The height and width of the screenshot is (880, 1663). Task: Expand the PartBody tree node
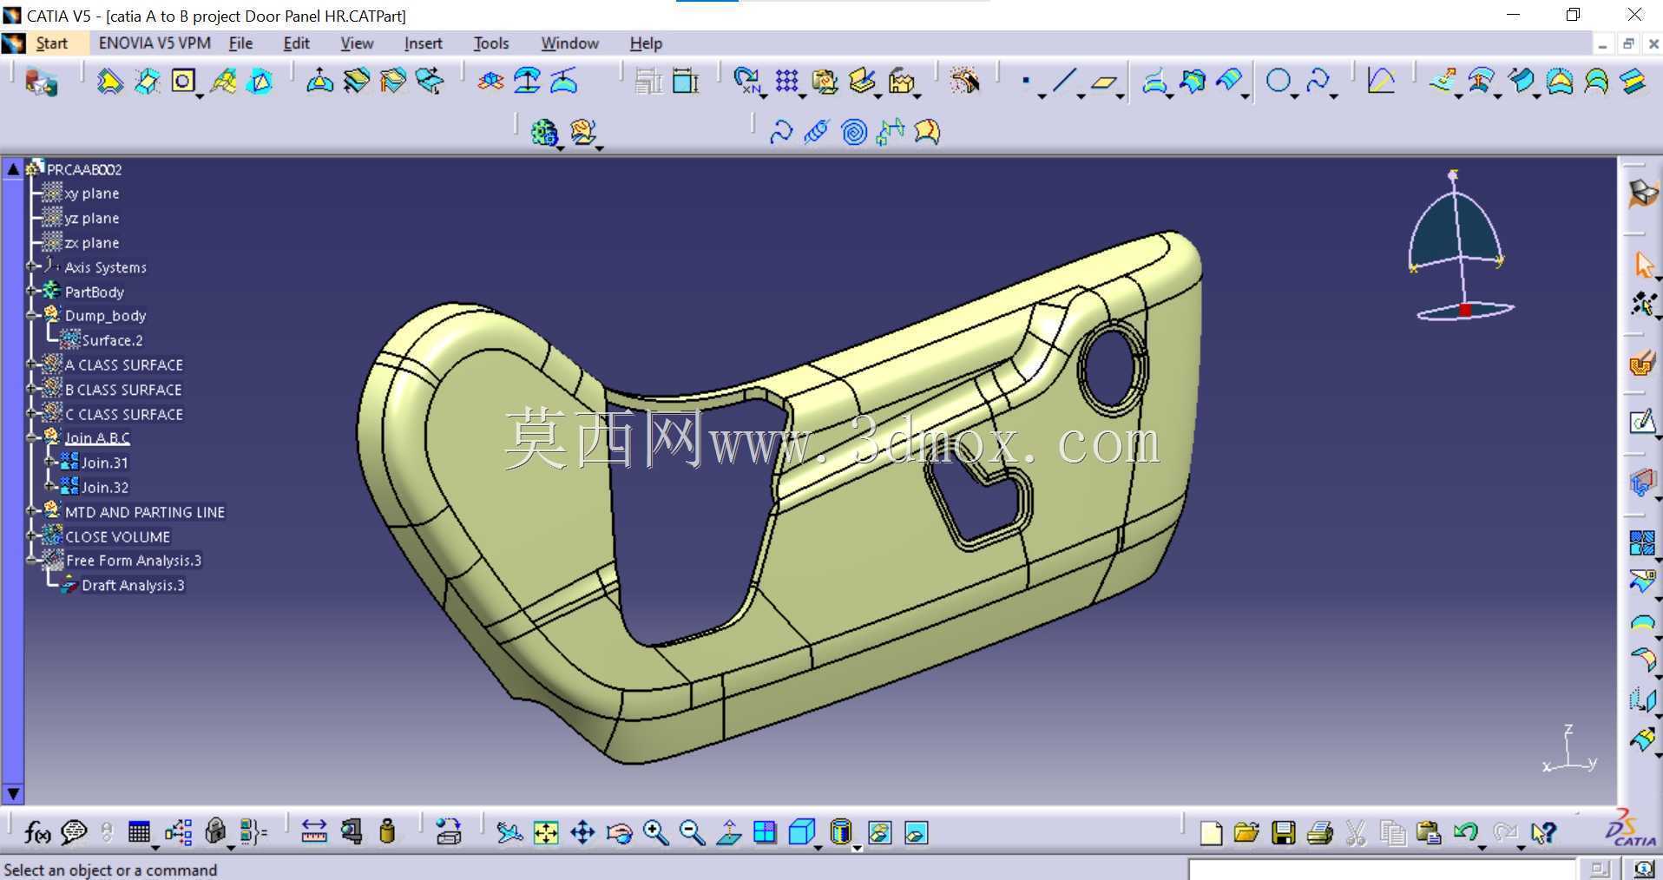32,292
